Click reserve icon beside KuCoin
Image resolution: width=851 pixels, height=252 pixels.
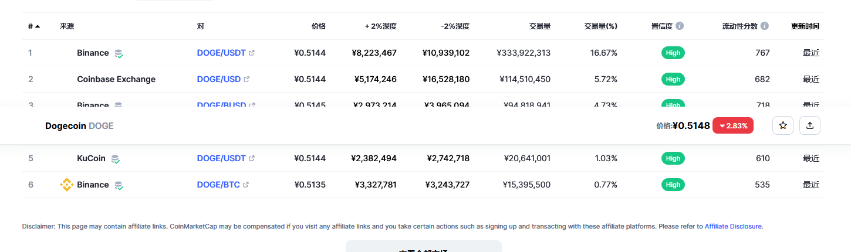[x=116, y=159]
